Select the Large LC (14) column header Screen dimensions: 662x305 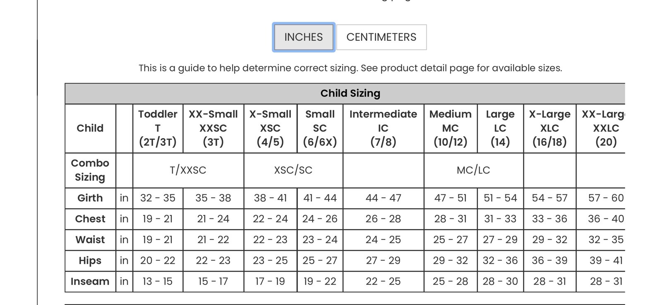[x=500, y=128]
